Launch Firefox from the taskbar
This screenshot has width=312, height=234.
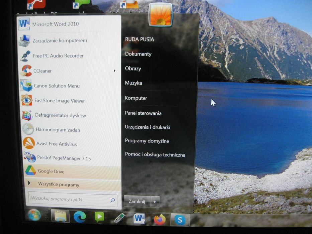coord(160,219)
